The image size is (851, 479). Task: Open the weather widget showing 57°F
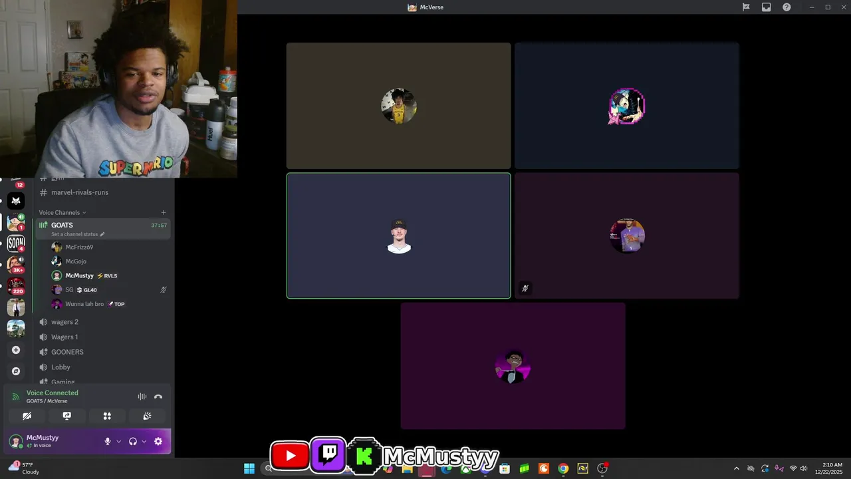point(23,468)
